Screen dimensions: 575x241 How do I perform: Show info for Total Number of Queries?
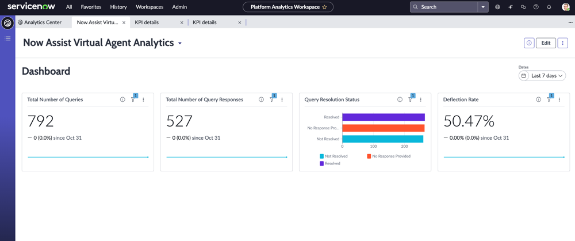coord(122,100)
